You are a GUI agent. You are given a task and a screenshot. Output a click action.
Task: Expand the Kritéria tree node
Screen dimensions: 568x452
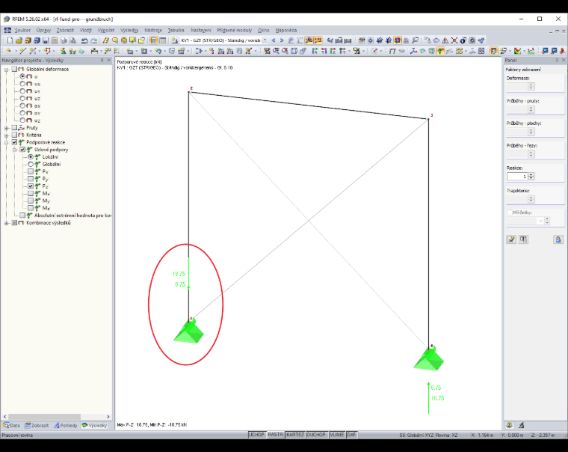point(6,135)
